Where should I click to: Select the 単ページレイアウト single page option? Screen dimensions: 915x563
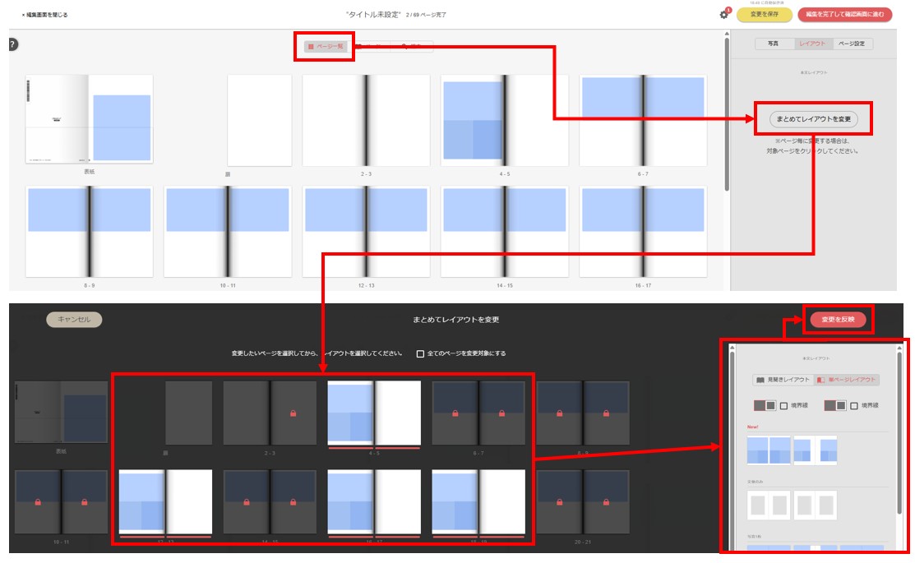[x=848, y=380]
